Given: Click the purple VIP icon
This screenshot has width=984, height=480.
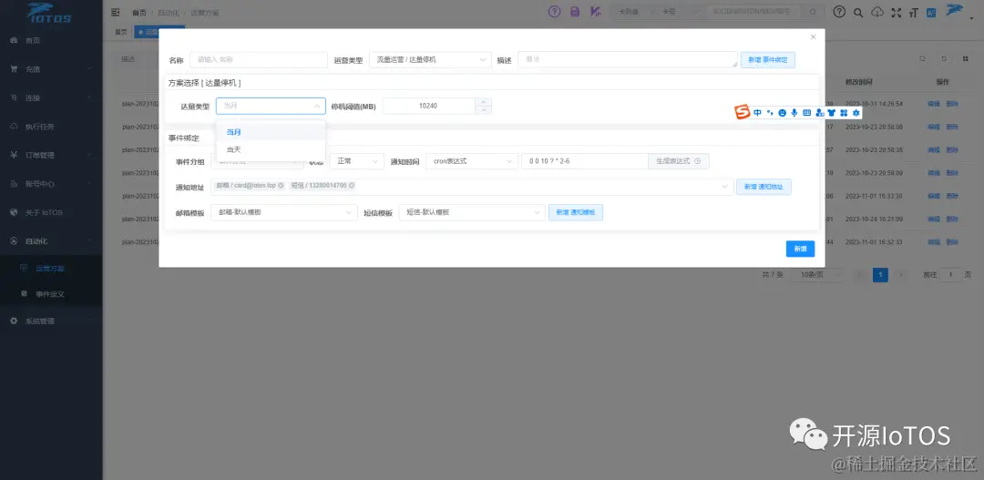Looking at the screenshot, I should click(x=596, y=12).
